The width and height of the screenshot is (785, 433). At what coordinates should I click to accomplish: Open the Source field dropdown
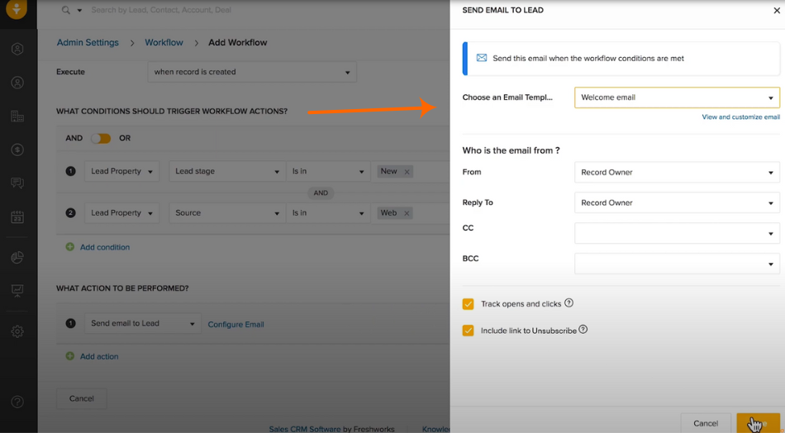pos(226,212)
